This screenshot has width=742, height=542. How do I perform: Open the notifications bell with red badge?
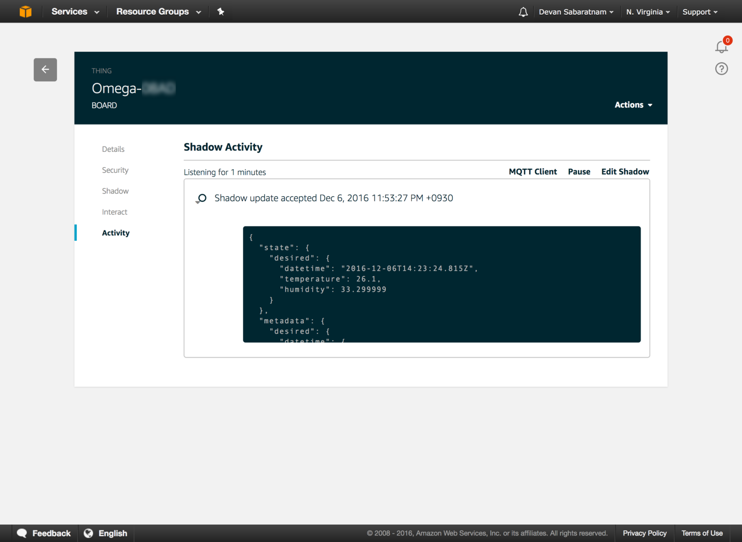tap(722, 46)
